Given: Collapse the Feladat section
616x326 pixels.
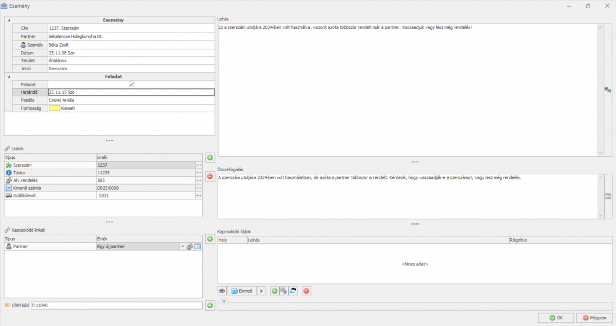Looking at the screenshot, I should coord(9,76).
